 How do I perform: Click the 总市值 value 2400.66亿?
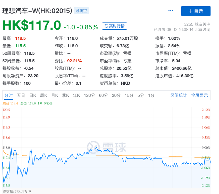[182, 68]
